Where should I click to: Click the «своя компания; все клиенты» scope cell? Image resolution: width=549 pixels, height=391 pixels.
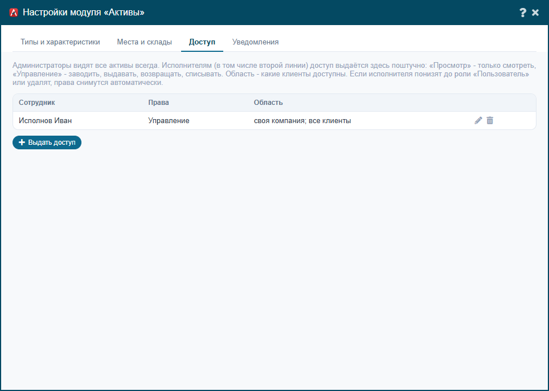coord(302,121)
